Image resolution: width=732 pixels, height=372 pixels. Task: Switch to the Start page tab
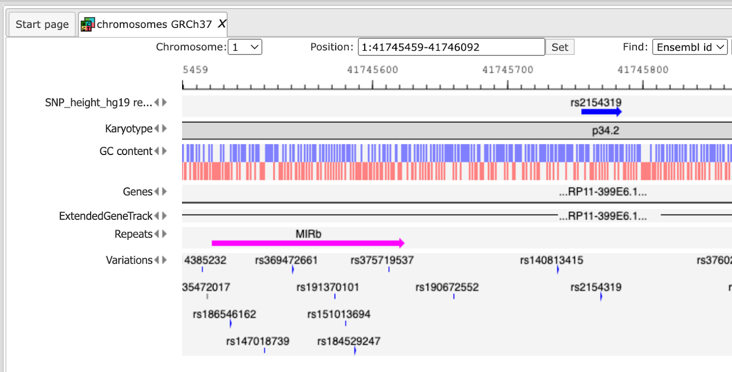point(42,24)
